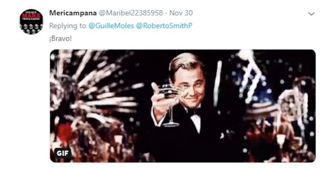Expand the tweet options chevron
Screen dimensions: 336x169
(311, 14)
